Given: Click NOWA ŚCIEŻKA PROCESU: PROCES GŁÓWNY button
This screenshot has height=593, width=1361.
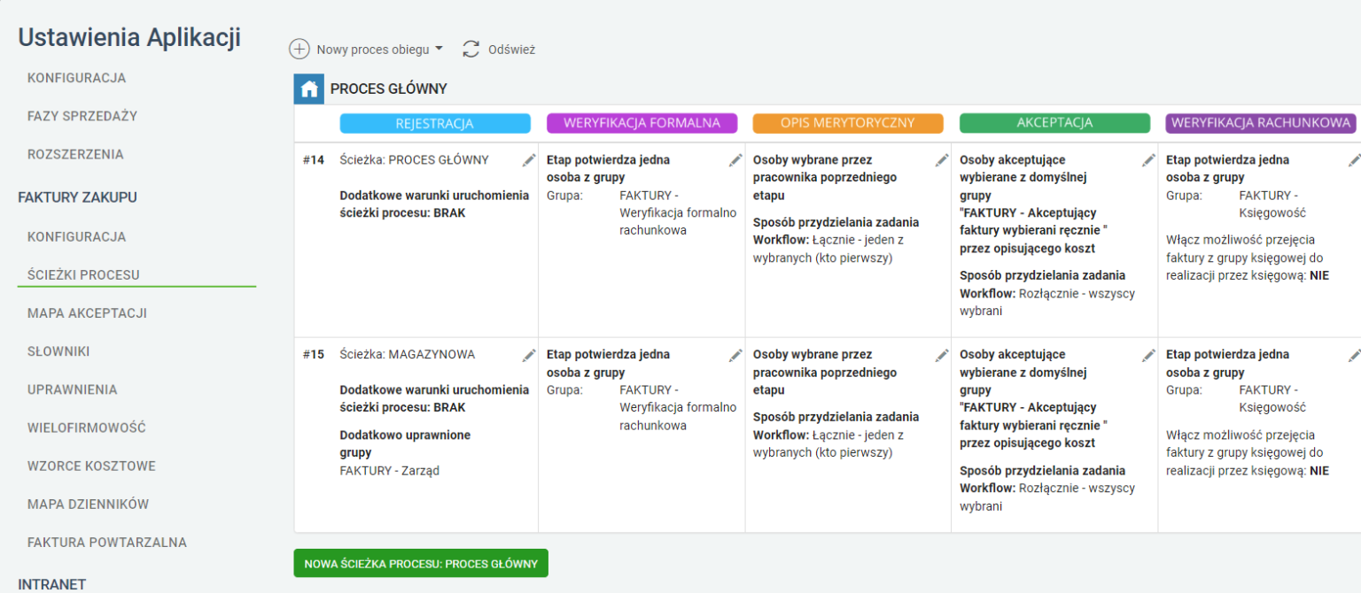Looking at the screenshot, I should tap(421, 563).
